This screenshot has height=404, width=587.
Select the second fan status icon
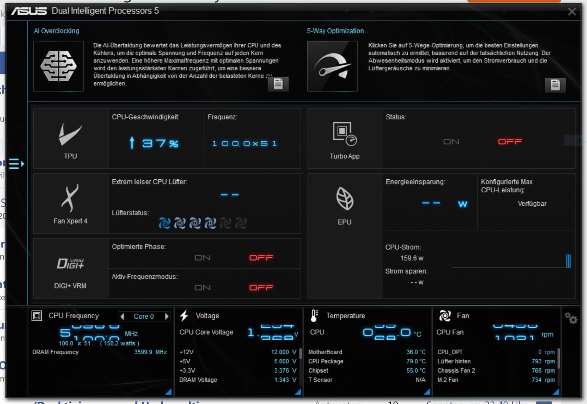180,223
